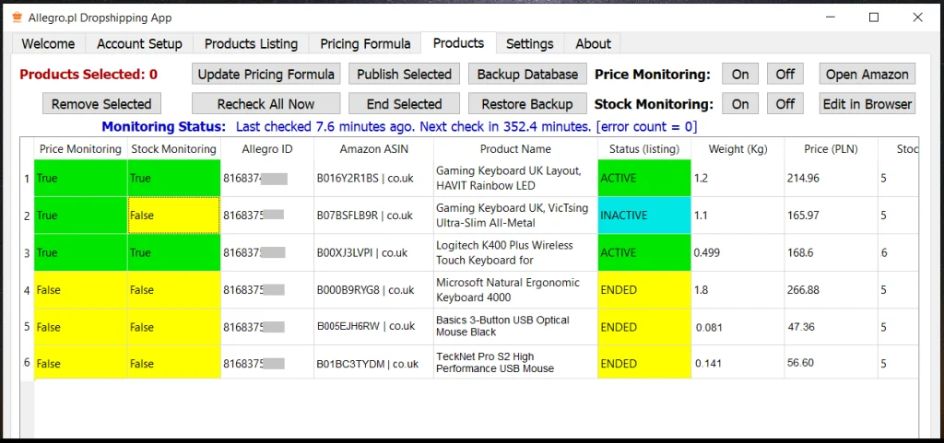Click row 1 green ACTIVE status cell
The image size is (944, 443).
click(x=644, y=178)
